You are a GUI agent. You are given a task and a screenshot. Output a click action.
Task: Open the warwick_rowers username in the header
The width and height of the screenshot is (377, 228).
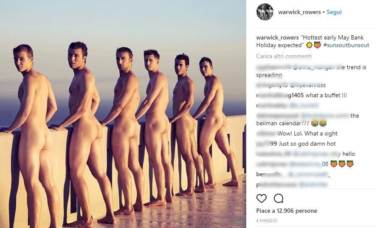click(299, 12)
